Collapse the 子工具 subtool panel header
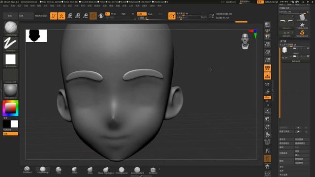This screenshot has height=177, width=315. coord(283,41)
